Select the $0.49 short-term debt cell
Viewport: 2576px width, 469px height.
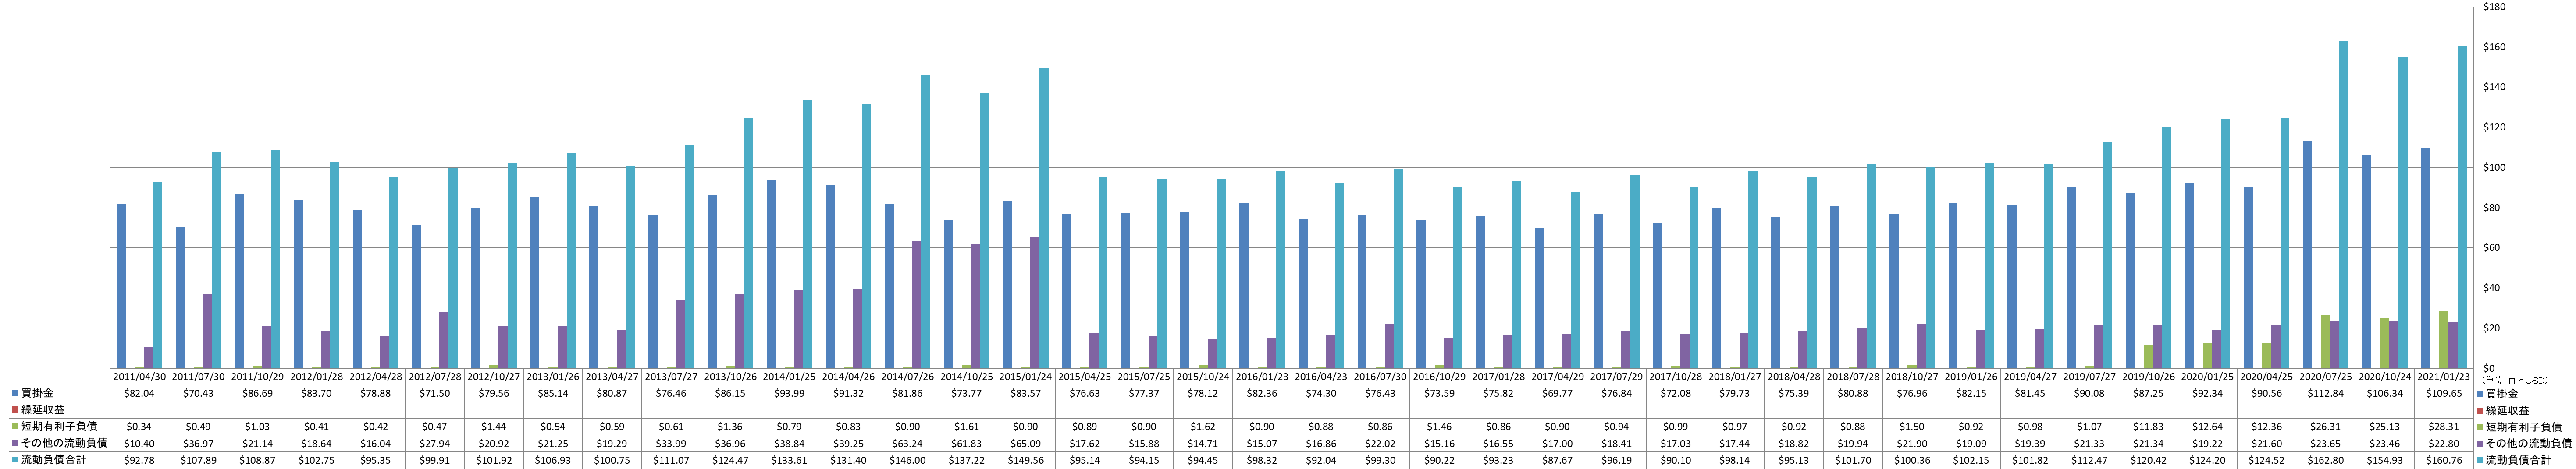coord(198,426)
